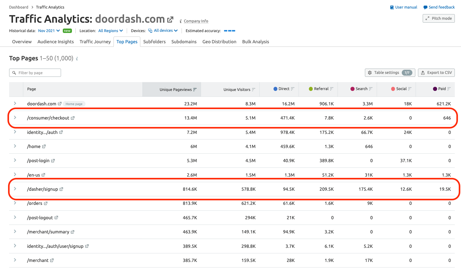Open external link icon for /orders

pyautogui.click(x=46, y=203)
